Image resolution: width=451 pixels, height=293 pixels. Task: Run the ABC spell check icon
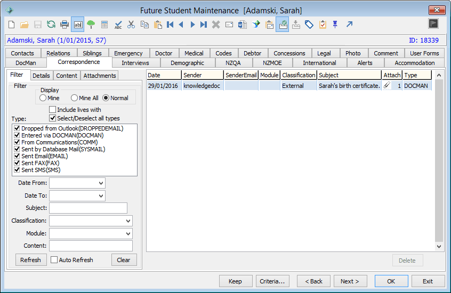coord(118,25)
